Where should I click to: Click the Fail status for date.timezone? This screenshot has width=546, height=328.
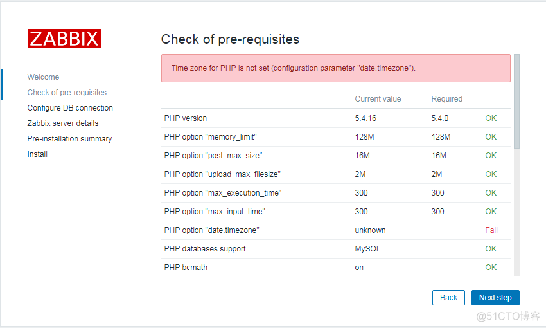(491, 230)
